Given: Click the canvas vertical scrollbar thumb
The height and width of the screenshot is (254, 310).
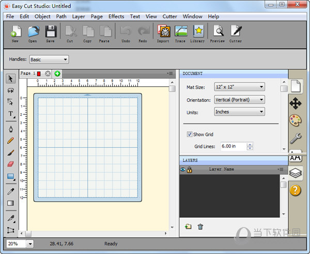Looking at the screenshot, I should 173,88.
